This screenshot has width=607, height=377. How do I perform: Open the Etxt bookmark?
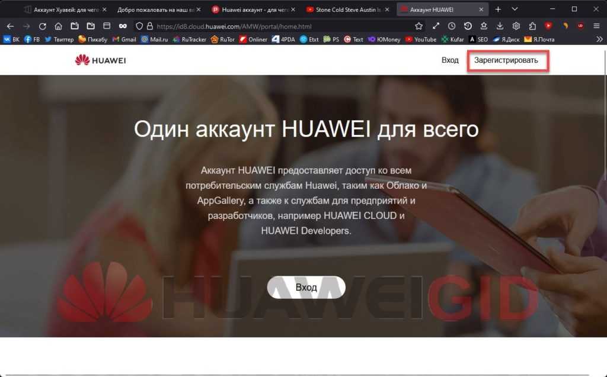click(309, 40)
